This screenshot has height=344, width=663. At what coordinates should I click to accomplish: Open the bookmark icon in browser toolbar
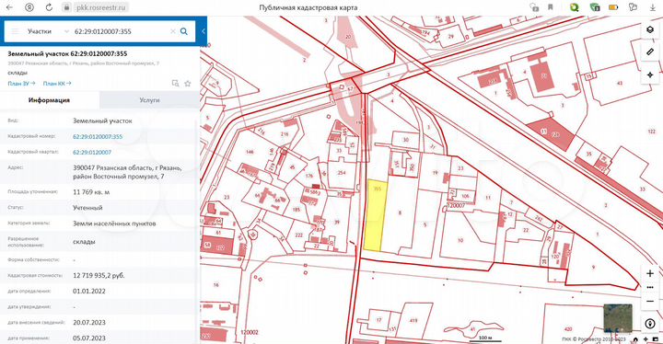551,7
